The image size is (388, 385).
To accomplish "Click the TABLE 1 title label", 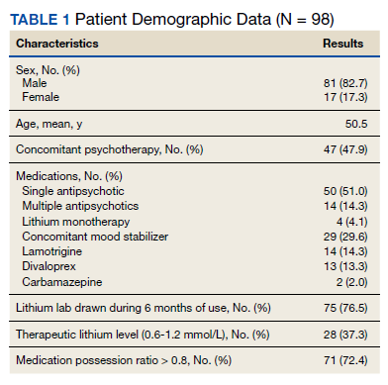I will click(x=40, y=20).
